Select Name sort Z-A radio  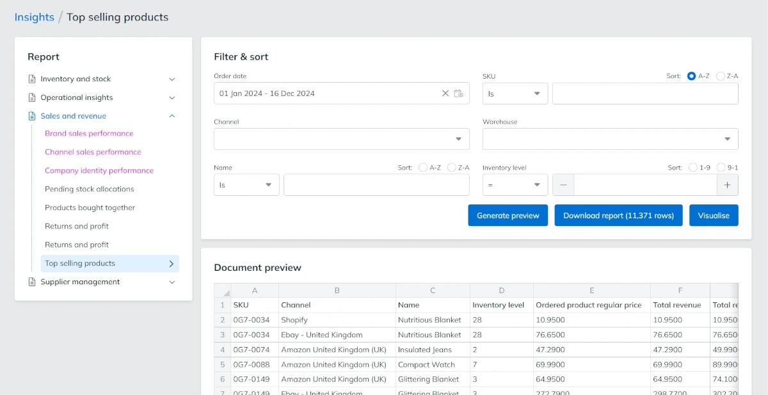pyautogui.click(x=451, y=167)
